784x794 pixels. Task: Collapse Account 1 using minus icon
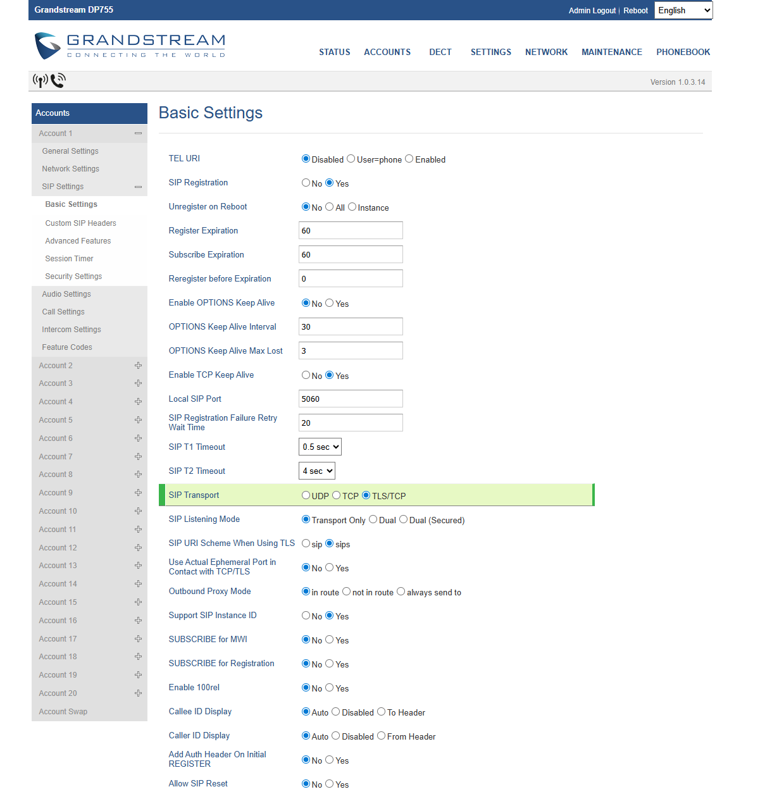[138, 133]
